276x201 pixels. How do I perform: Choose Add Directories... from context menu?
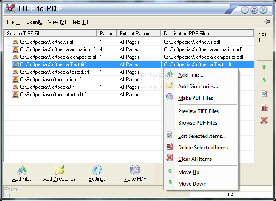(201, 87)
